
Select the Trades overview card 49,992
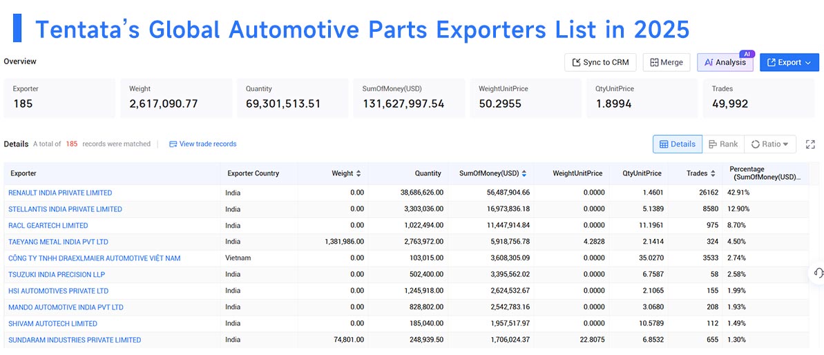point(759,98)
